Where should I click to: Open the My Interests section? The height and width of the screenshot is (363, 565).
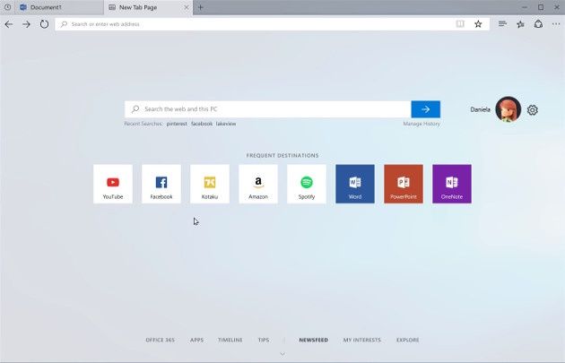[361, 340]
